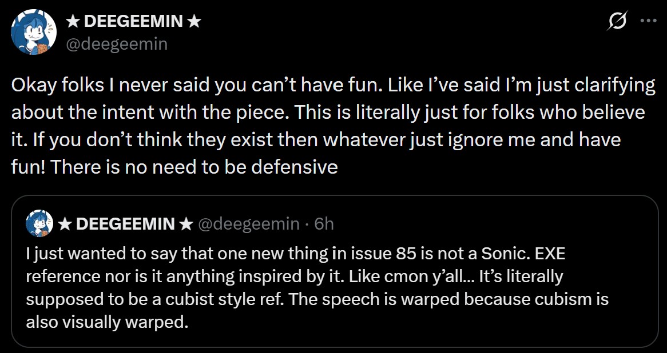This screenshot has width=667, height=353.
Task: Visit the main DEEGEEMIN display name link
Action: pyautogui.click(x=133, y=21)
